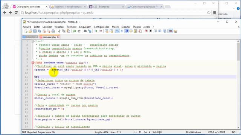Collapse the comment block fold on line 1
The height and width of the screenshot is (135, 241).
(x=33, y=41)
